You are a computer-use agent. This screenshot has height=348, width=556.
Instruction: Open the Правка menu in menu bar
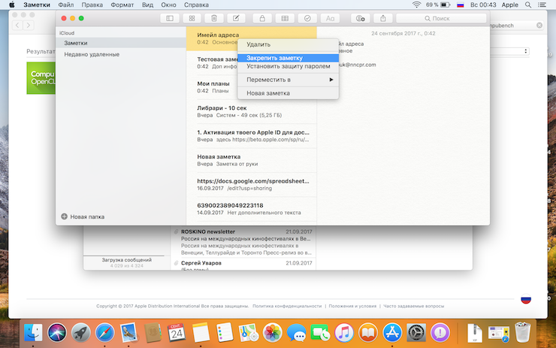92,5
